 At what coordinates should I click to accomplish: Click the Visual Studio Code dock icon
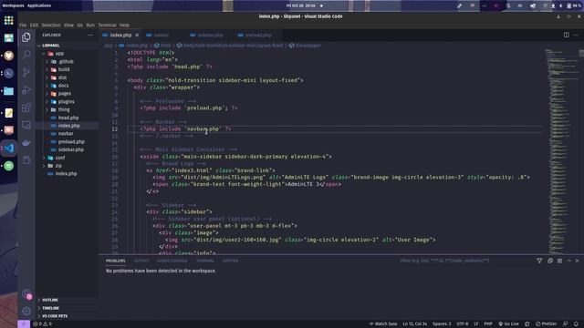point(9,148)
